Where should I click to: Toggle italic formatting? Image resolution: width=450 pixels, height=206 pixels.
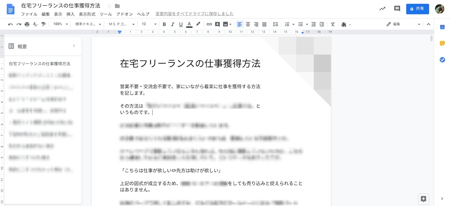click(x=173, y=24)
